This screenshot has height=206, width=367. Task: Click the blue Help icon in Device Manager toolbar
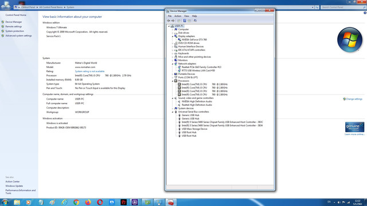pos(185,21)
